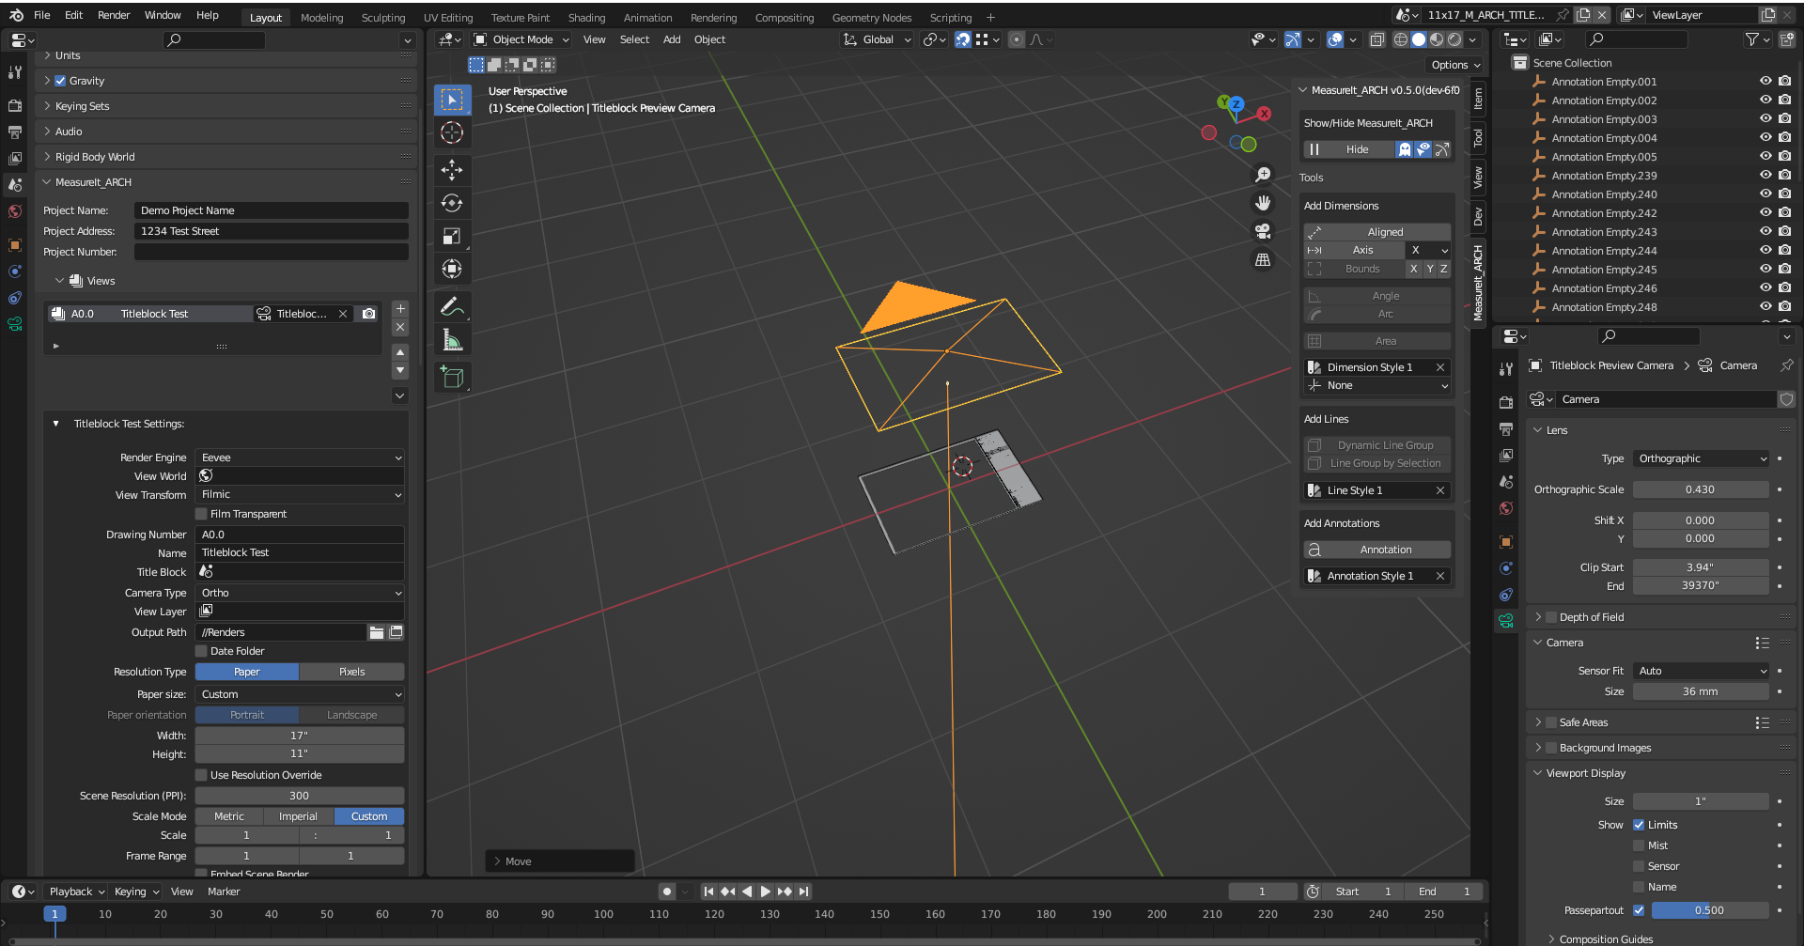Image resolution: width=1804 pixels, height=946 pixels.
Task: Enable the Date Folder checkbox
Action: [x=201, y=651]
